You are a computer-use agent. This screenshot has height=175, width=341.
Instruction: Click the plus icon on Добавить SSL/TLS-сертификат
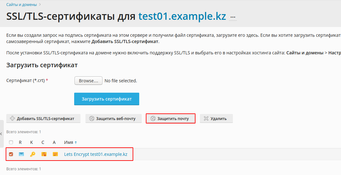[13, 118]
